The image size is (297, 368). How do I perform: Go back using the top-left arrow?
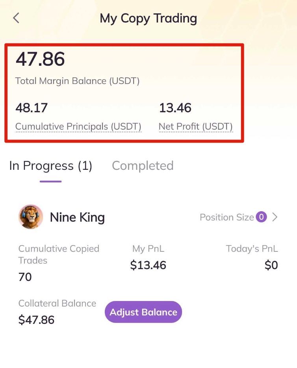coord(16,18)
